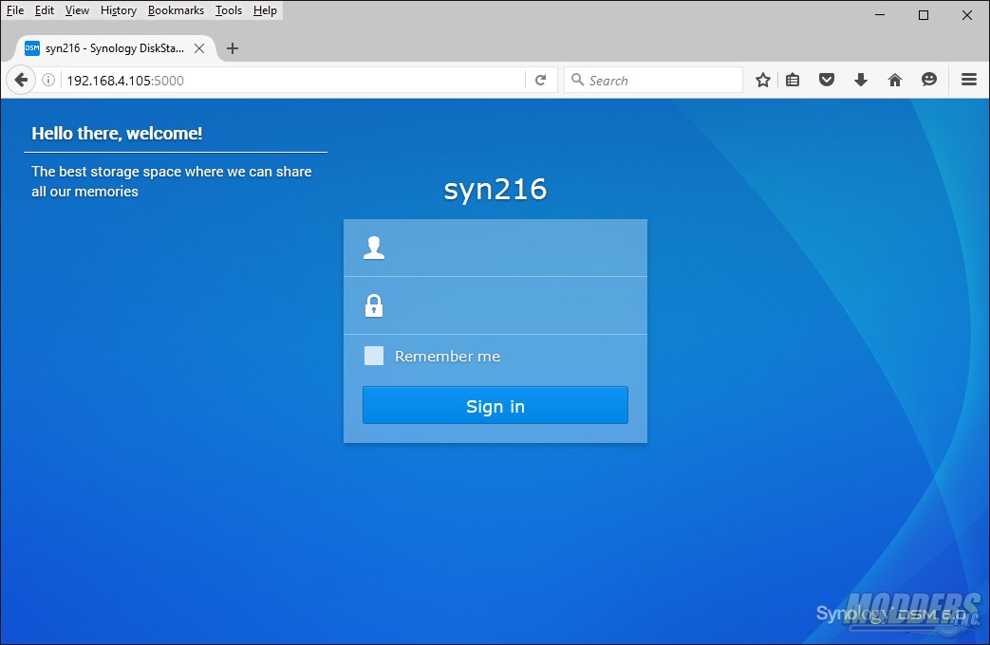Screen dimensions: 990x645
Task: Open the Bookmarks menu
Action: pos(176,10)
